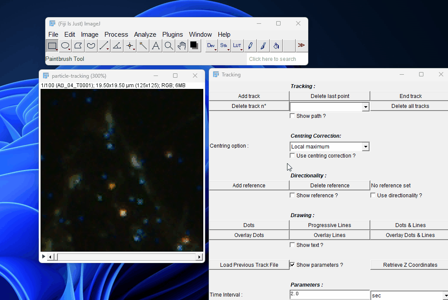Click the ImageJ search field
The image size is (448, 300).
tap(277, 59)
